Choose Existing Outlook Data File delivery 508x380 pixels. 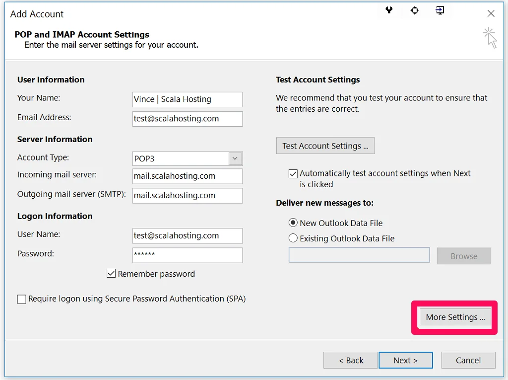tap(293, 238)
